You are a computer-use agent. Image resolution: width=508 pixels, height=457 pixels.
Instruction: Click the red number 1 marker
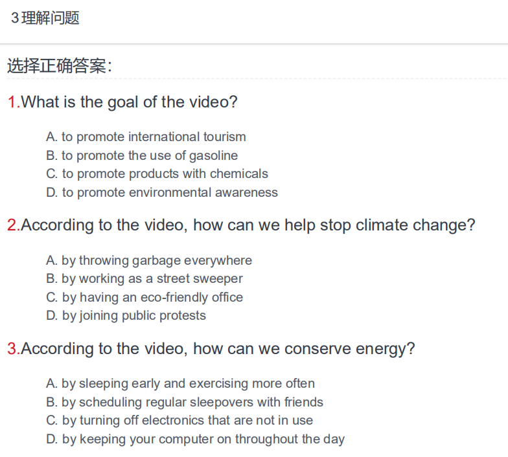(14, 102)
